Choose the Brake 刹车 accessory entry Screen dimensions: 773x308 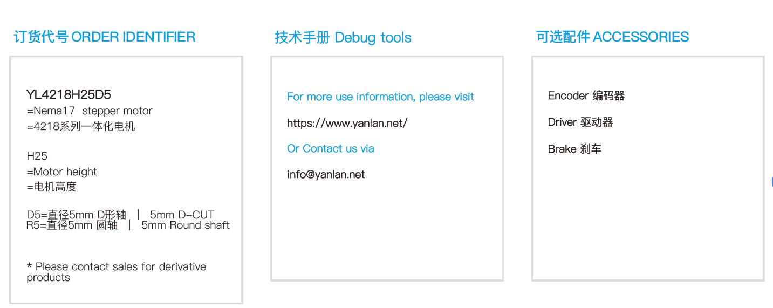click(574, 149)
